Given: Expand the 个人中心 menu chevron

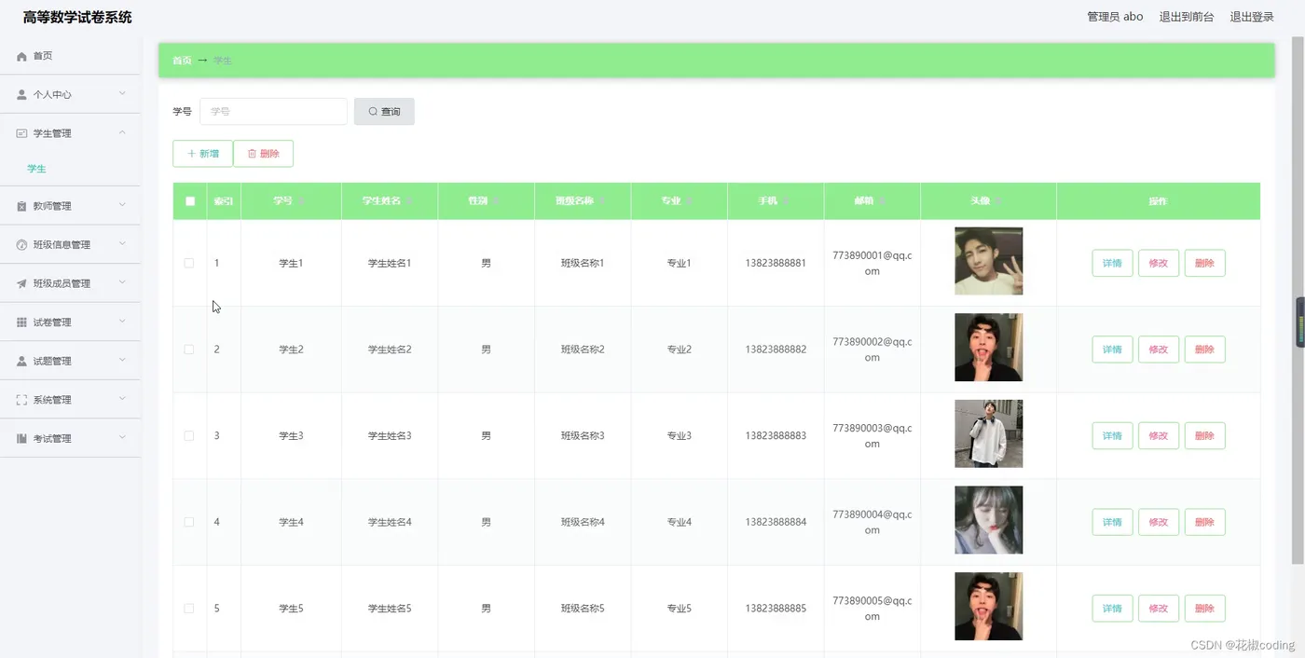Looking at the screenshot, I should click(122, 94).
